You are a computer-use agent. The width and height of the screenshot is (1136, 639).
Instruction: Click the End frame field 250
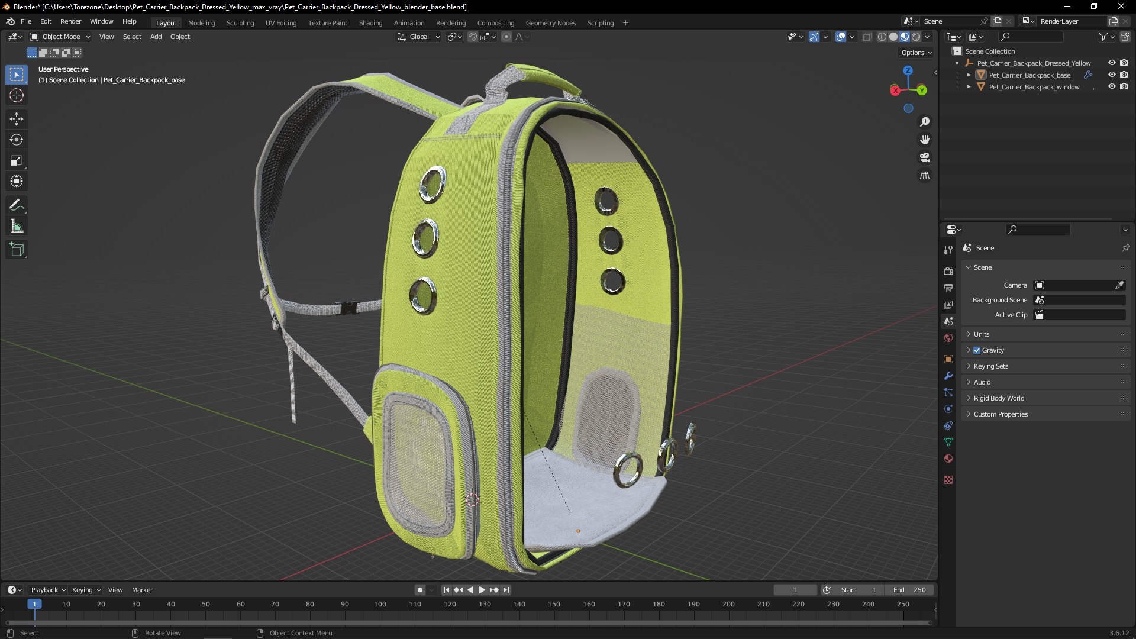click(x=909, y=590)
